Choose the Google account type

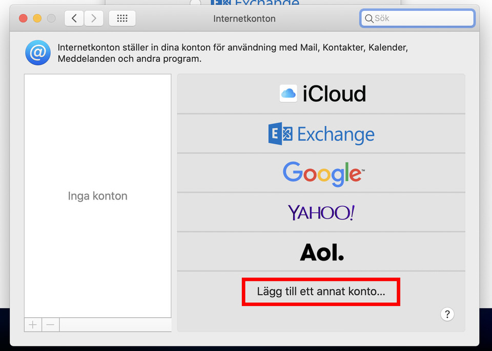pos(321,173)
